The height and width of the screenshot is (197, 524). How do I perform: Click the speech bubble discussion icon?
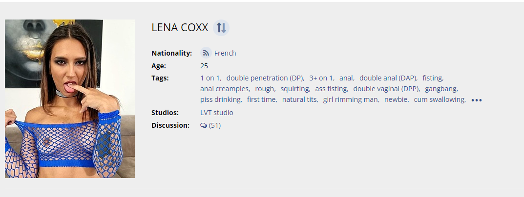pos(204,125)
